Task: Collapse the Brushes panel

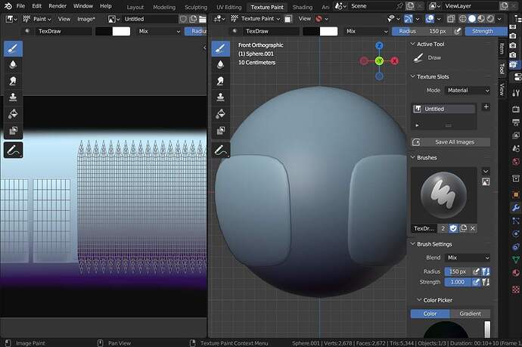Action: coord(413,157)
